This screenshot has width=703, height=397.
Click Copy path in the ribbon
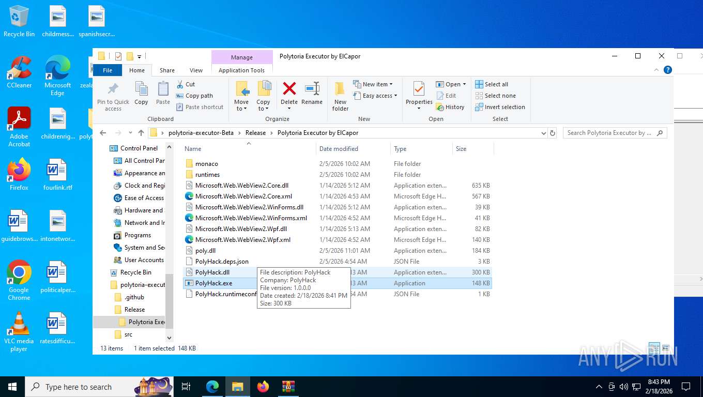(x=194, y=96)
